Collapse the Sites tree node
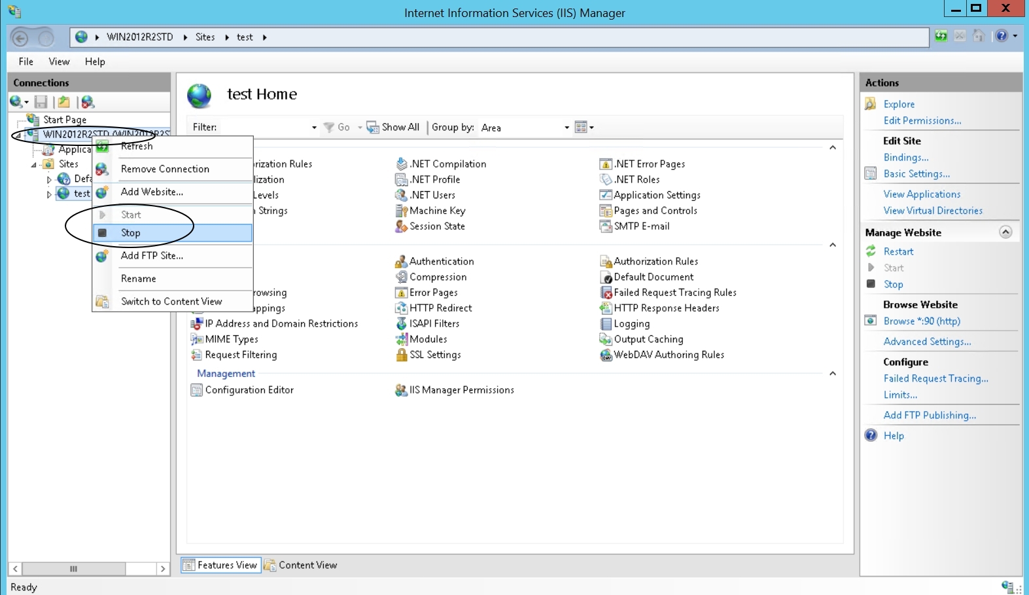1029x595 pixels. pyautogui.click(x=34, y=165)
